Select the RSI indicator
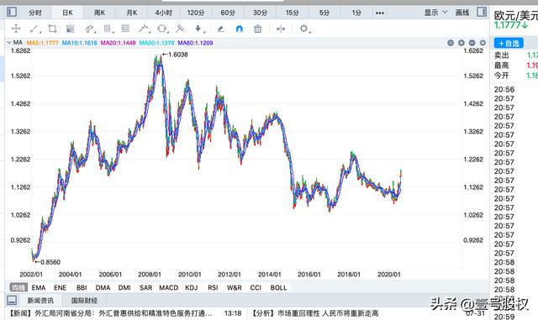Screen dimensions: 538x320 tap(213, 287)
